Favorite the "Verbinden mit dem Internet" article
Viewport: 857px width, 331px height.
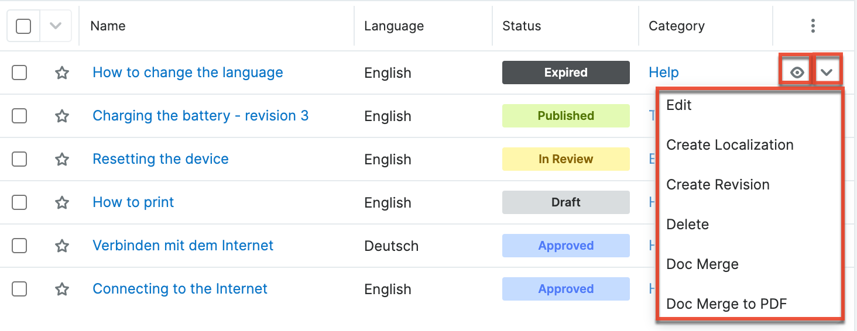pyautogui.click(x=62, y=246)
